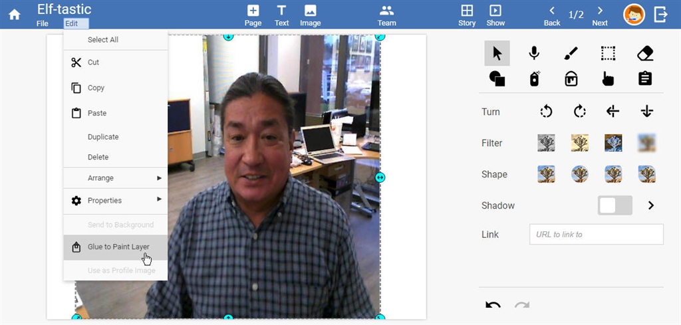
Task: Insert a Text box
Action: (281, 16)
